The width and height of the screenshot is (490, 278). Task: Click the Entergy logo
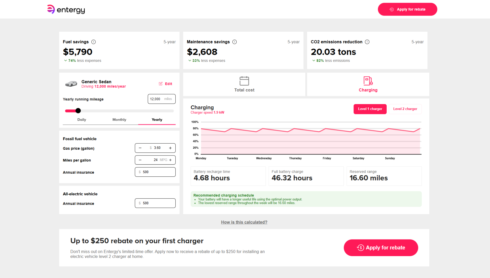click(66, 9)
